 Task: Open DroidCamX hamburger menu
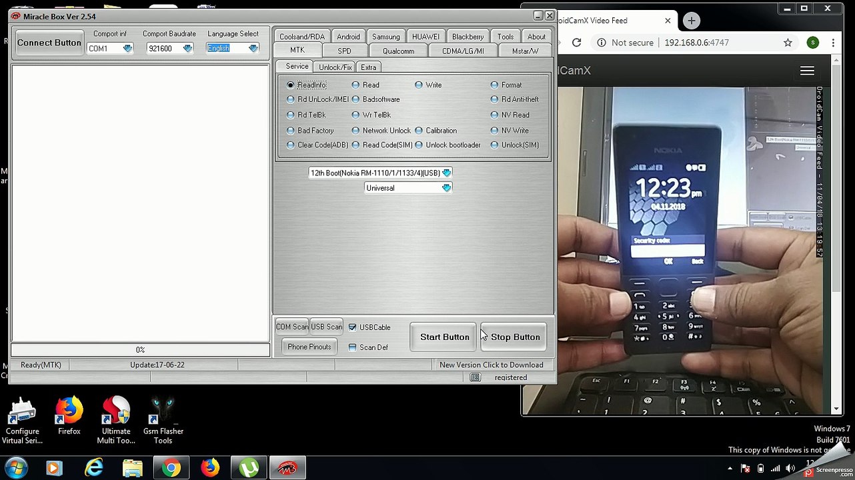click(807, 71)
